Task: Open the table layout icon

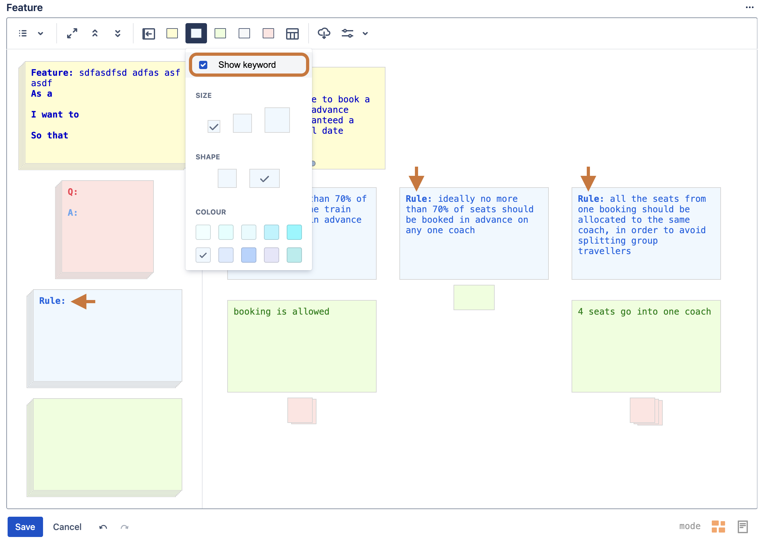Action: point(292,34)
